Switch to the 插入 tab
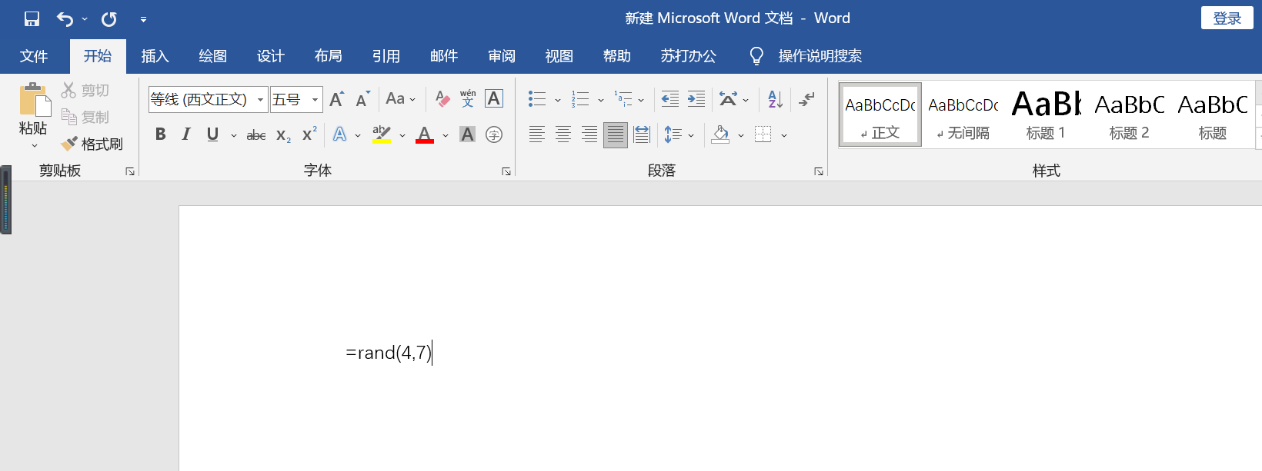1262x471 pixels. click(x=155, y=56)
